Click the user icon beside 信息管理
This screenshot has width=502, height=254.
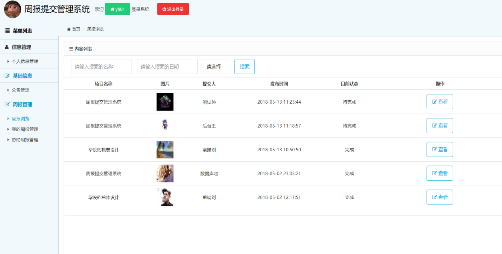7,47
